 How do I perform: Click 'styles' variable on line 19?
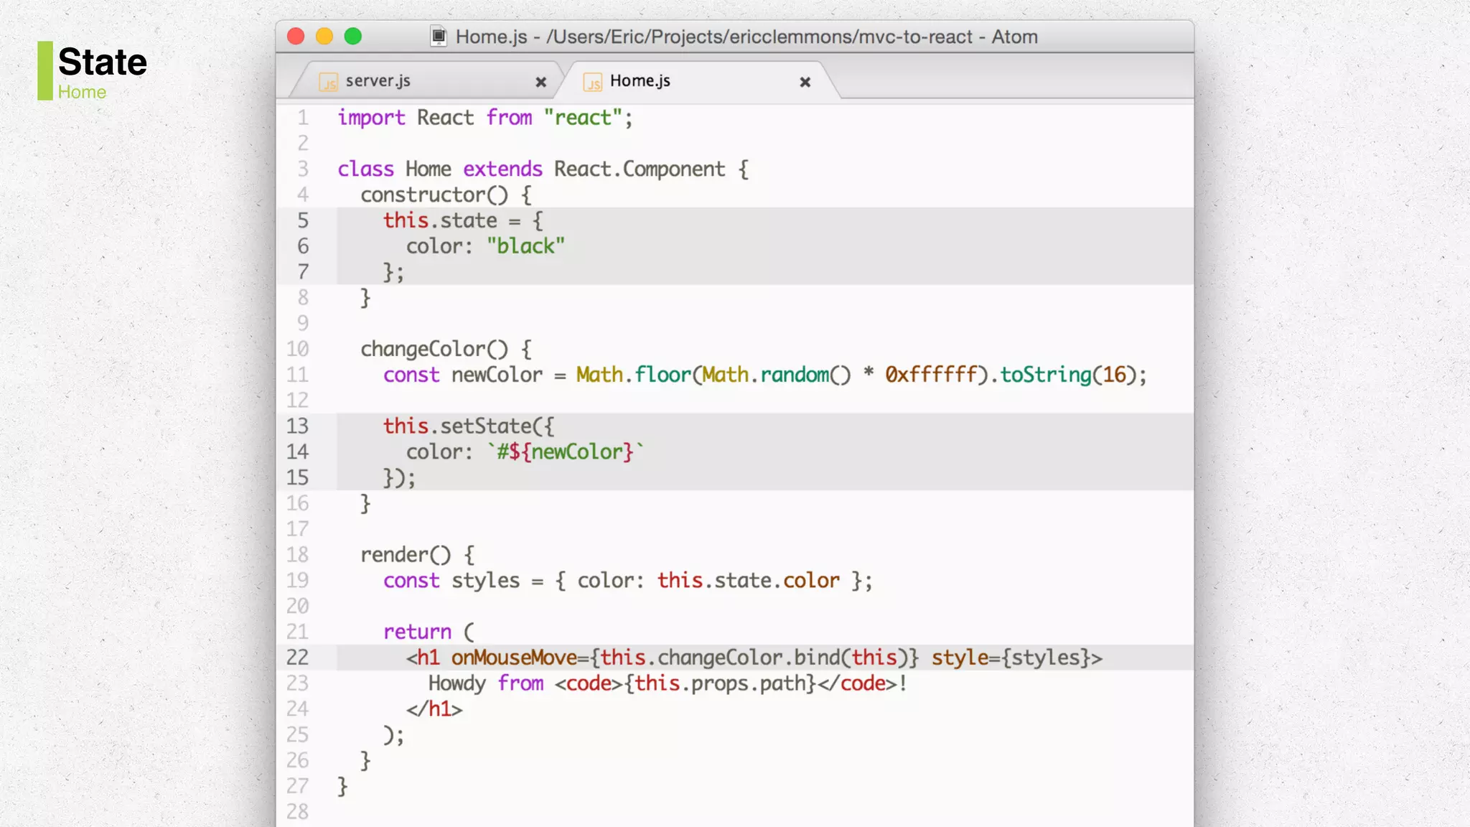pos(485,580)
